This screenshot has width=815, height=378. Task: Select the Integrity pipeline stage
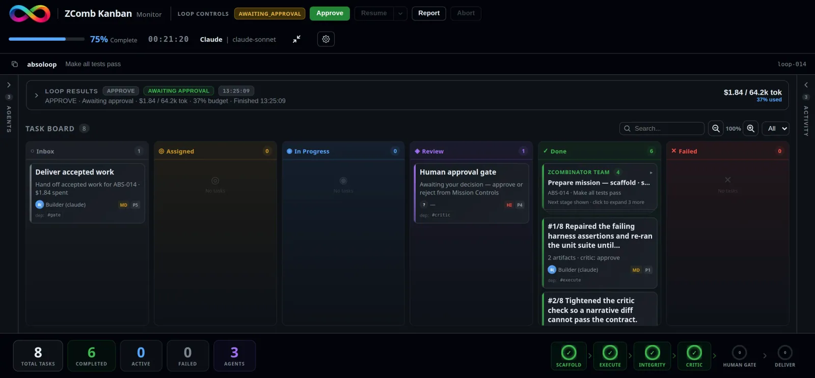652,356
